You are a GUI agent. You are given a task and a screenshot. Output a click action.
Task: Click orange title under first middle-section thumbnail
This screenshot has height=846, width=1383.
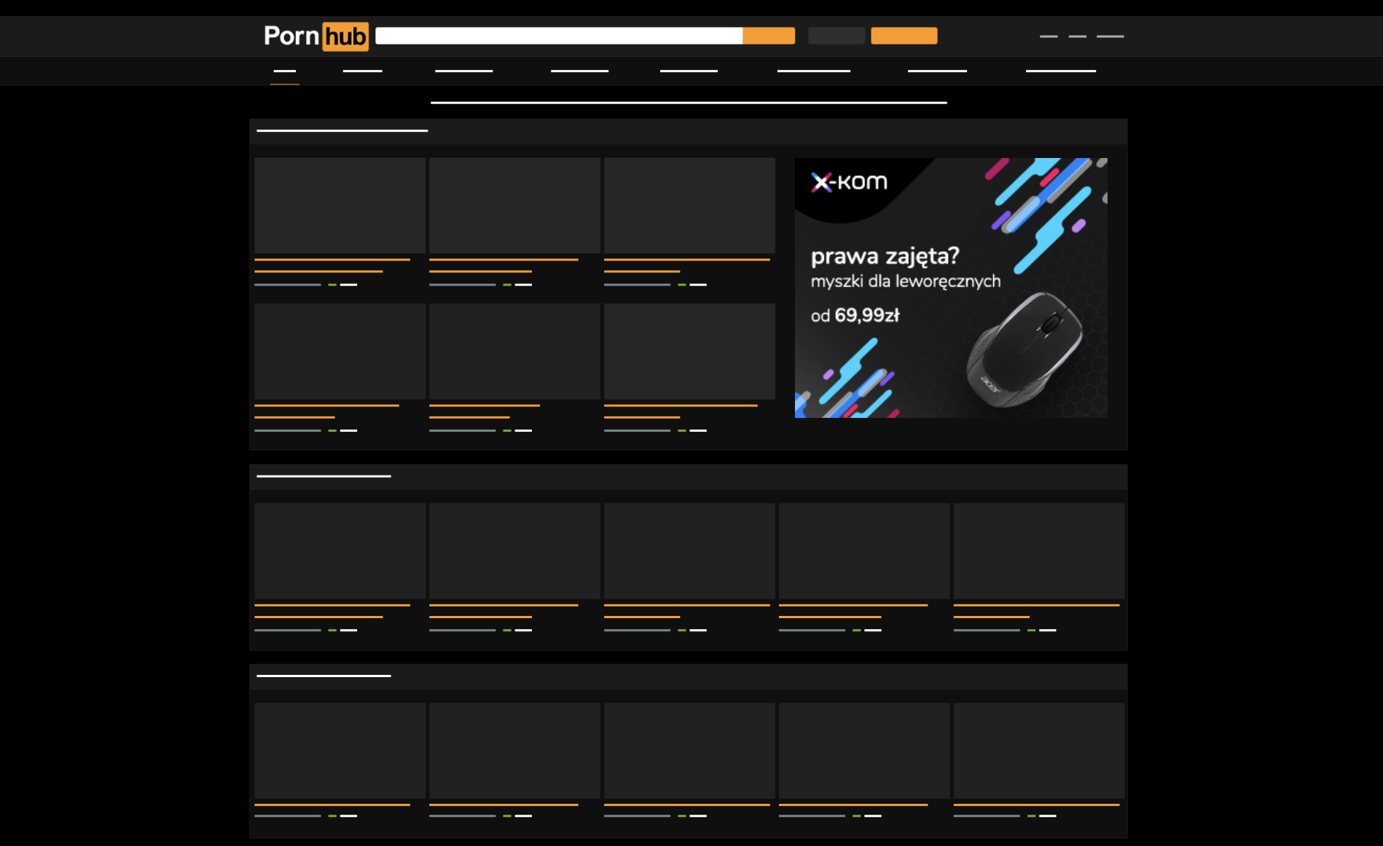(x=332, y=605)
